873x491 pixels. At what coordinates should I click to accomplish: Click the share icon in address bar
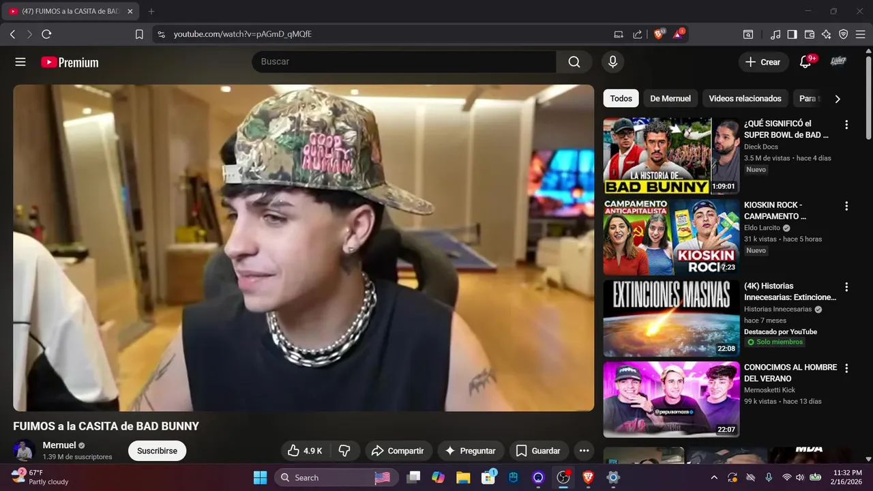637,34
